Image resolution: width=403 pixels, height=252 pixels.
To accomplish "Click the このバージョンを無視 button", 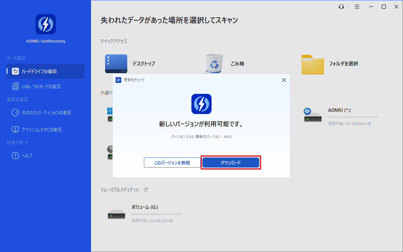I will click(172, 163).
